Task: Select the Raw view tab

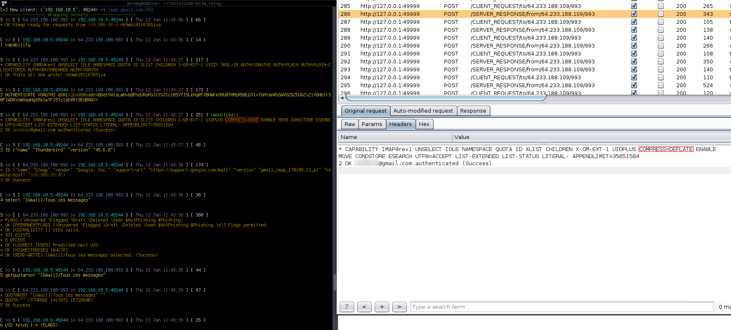Action: pos(350,124)
